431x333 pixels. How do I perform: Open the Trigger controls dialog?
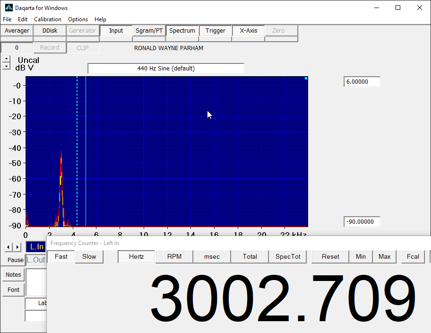point(215,31)
